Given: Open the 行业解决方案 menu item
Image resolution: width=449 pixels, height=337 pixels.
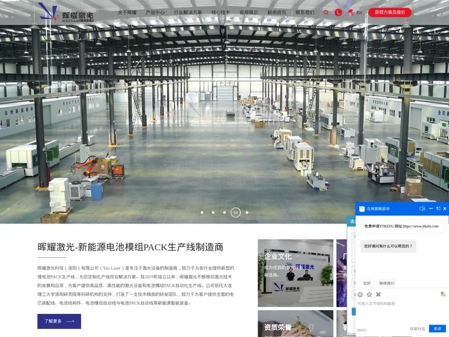Looking at the screenshot, I should click(x=188, y=12).
